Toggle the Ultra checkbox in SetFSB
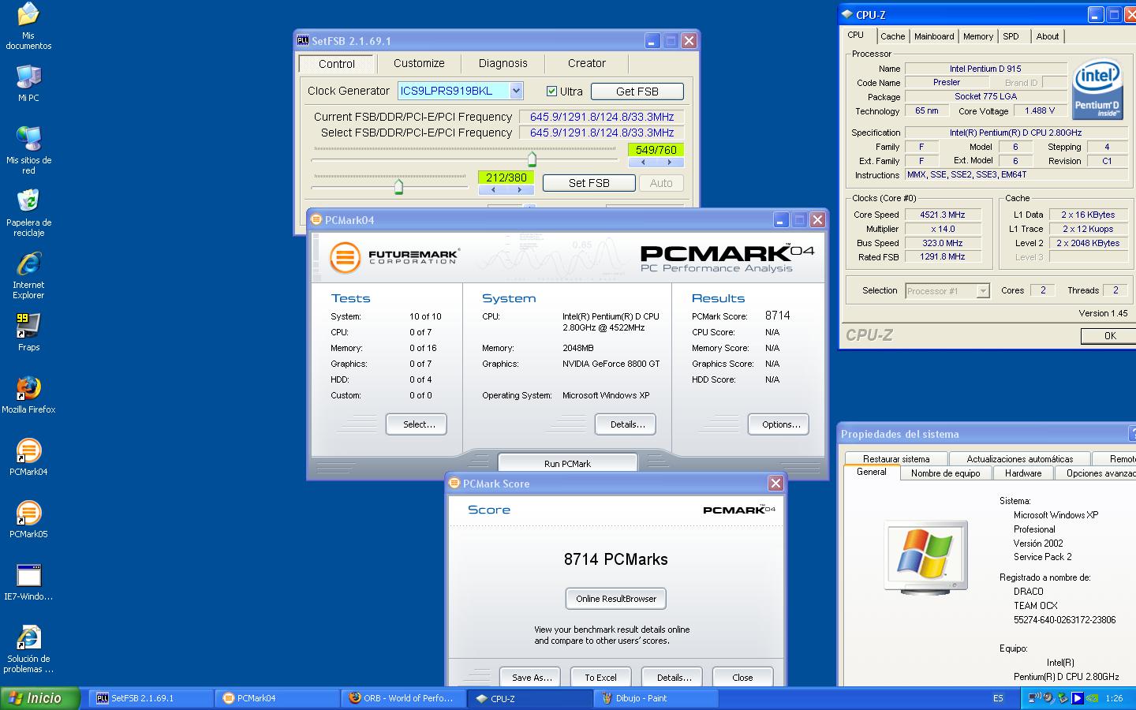 [552, 92]
